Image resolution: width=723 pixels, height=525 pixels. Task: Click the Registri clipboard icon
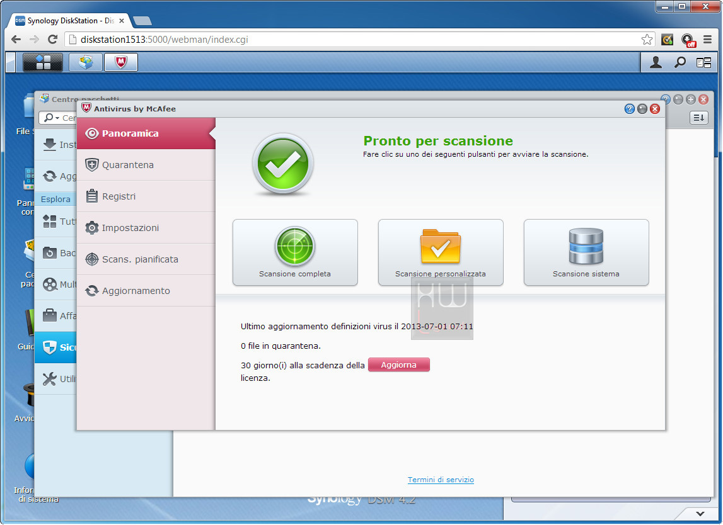tap(92, 196)
